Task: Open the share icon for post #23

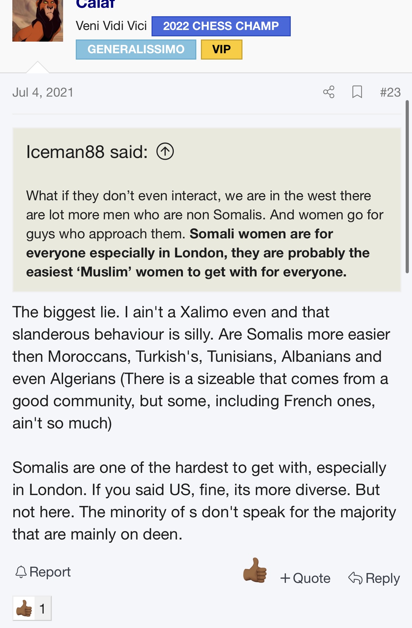Action: [x=328, y=92]
